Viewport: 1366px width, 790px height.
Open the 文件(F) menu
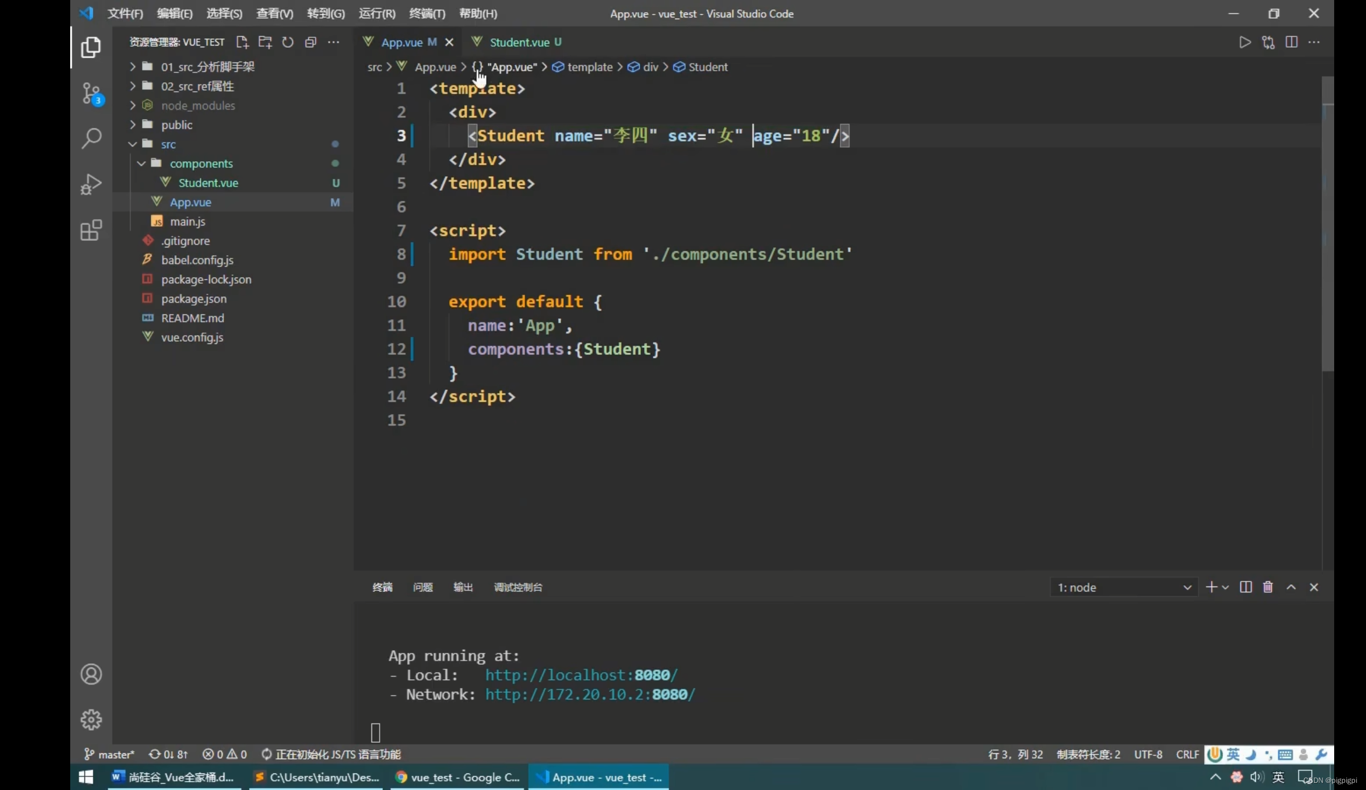[125, 14]
